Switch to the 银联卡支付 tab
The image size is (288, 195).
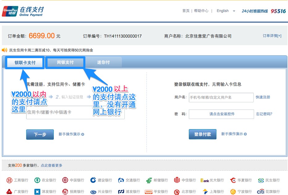click(x=25, y=62)
